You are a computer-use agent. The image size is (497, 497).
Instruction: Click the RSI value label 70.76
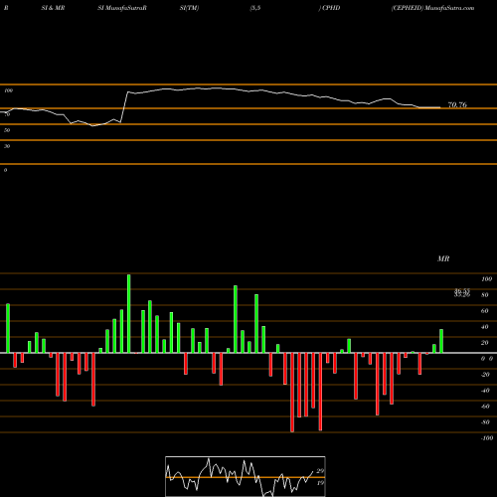click(457, 105)
